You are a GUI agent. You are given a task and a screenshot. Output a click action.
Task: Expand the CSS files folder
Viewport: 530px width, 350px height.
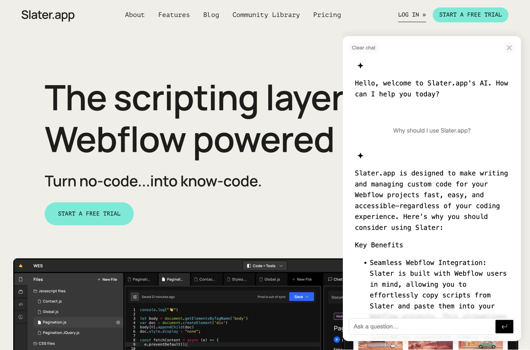44,343
